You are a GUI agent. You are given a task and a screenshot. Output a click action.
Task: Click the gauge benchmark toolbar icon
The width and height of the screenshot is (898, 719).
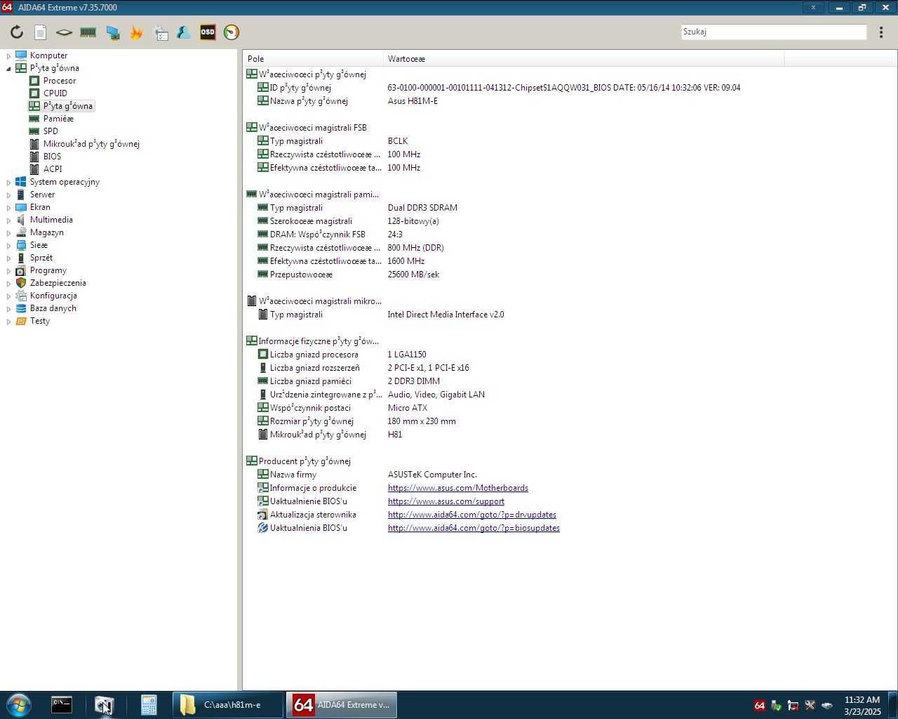[232, 32]
